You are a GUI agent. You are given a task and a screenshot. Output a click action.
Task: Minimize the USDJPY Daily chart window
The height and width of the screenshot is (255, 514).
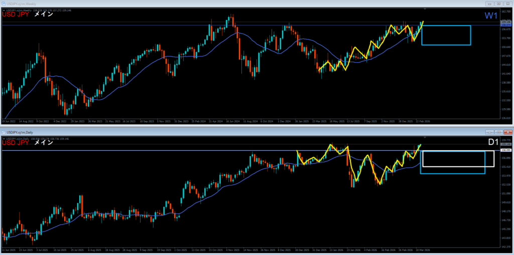[x=490, y=132]
